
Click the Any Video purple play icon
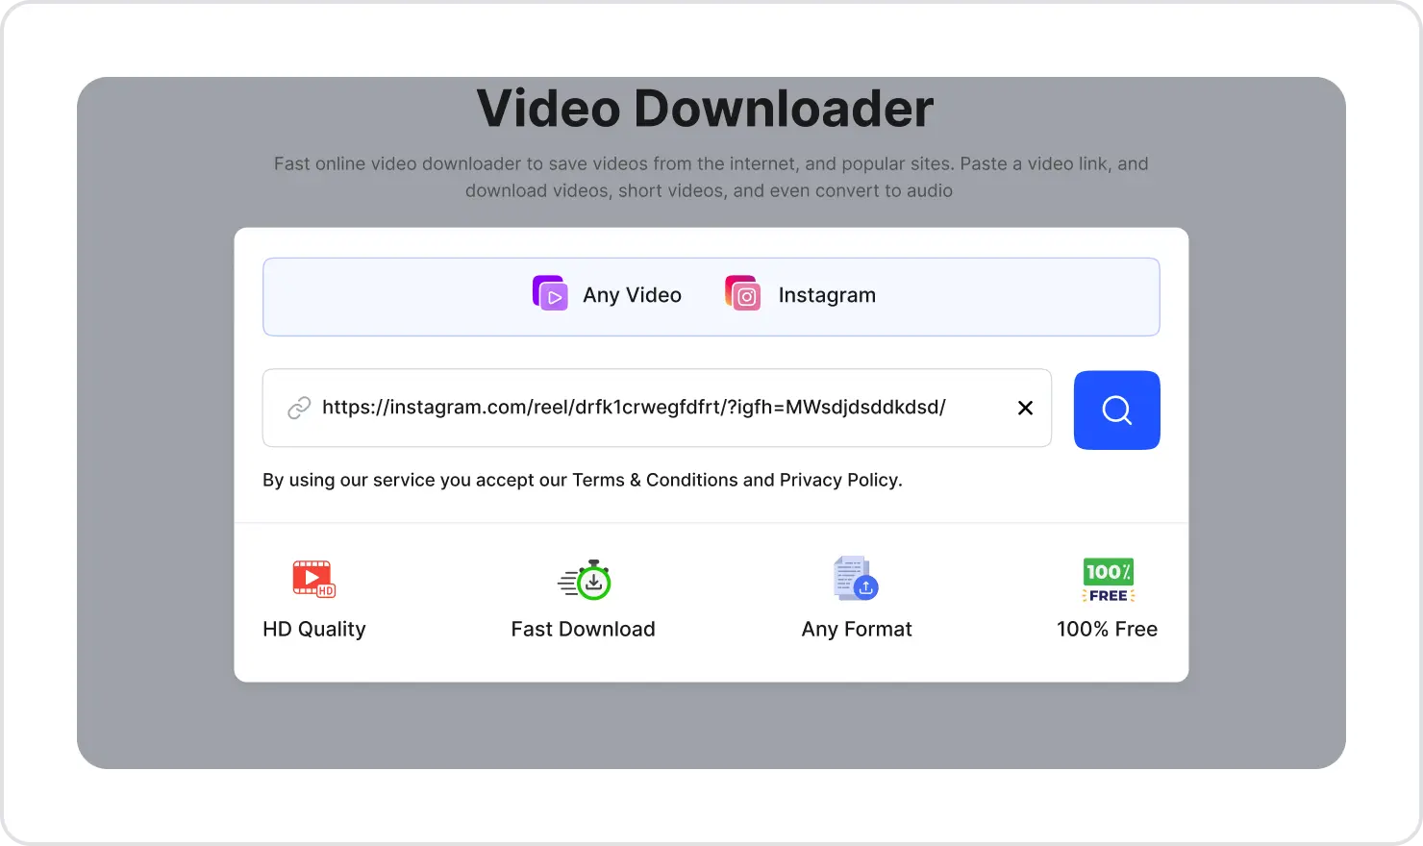tap(550, 293)
